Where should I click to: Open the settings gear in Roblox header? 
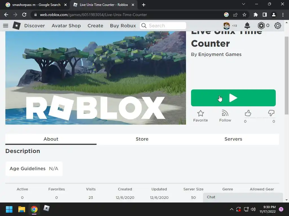point(278,26)
